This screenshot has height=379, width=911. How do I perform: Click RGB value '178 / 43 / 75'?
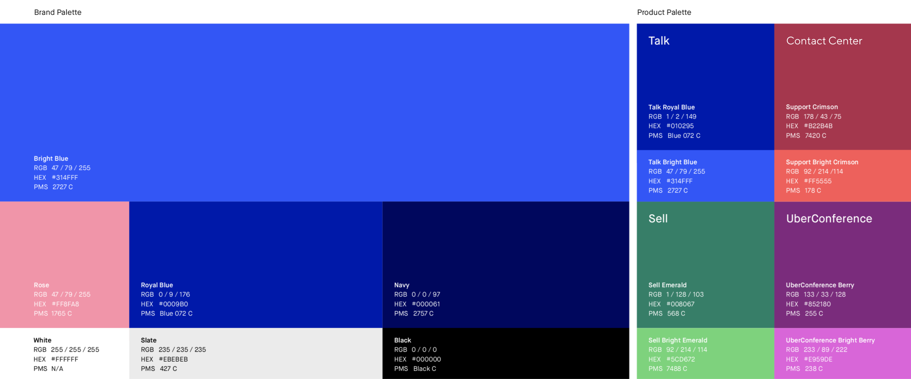[x=822, y=117]
